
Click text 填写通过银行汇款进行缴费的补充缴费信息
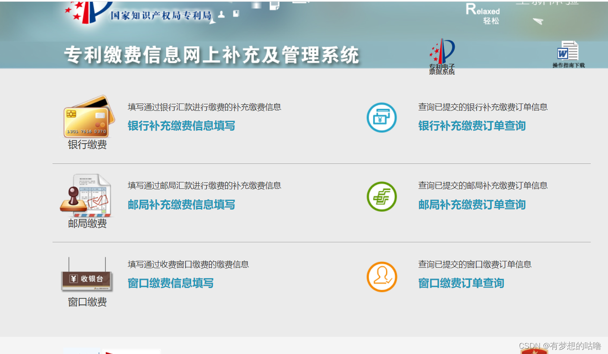205,107
